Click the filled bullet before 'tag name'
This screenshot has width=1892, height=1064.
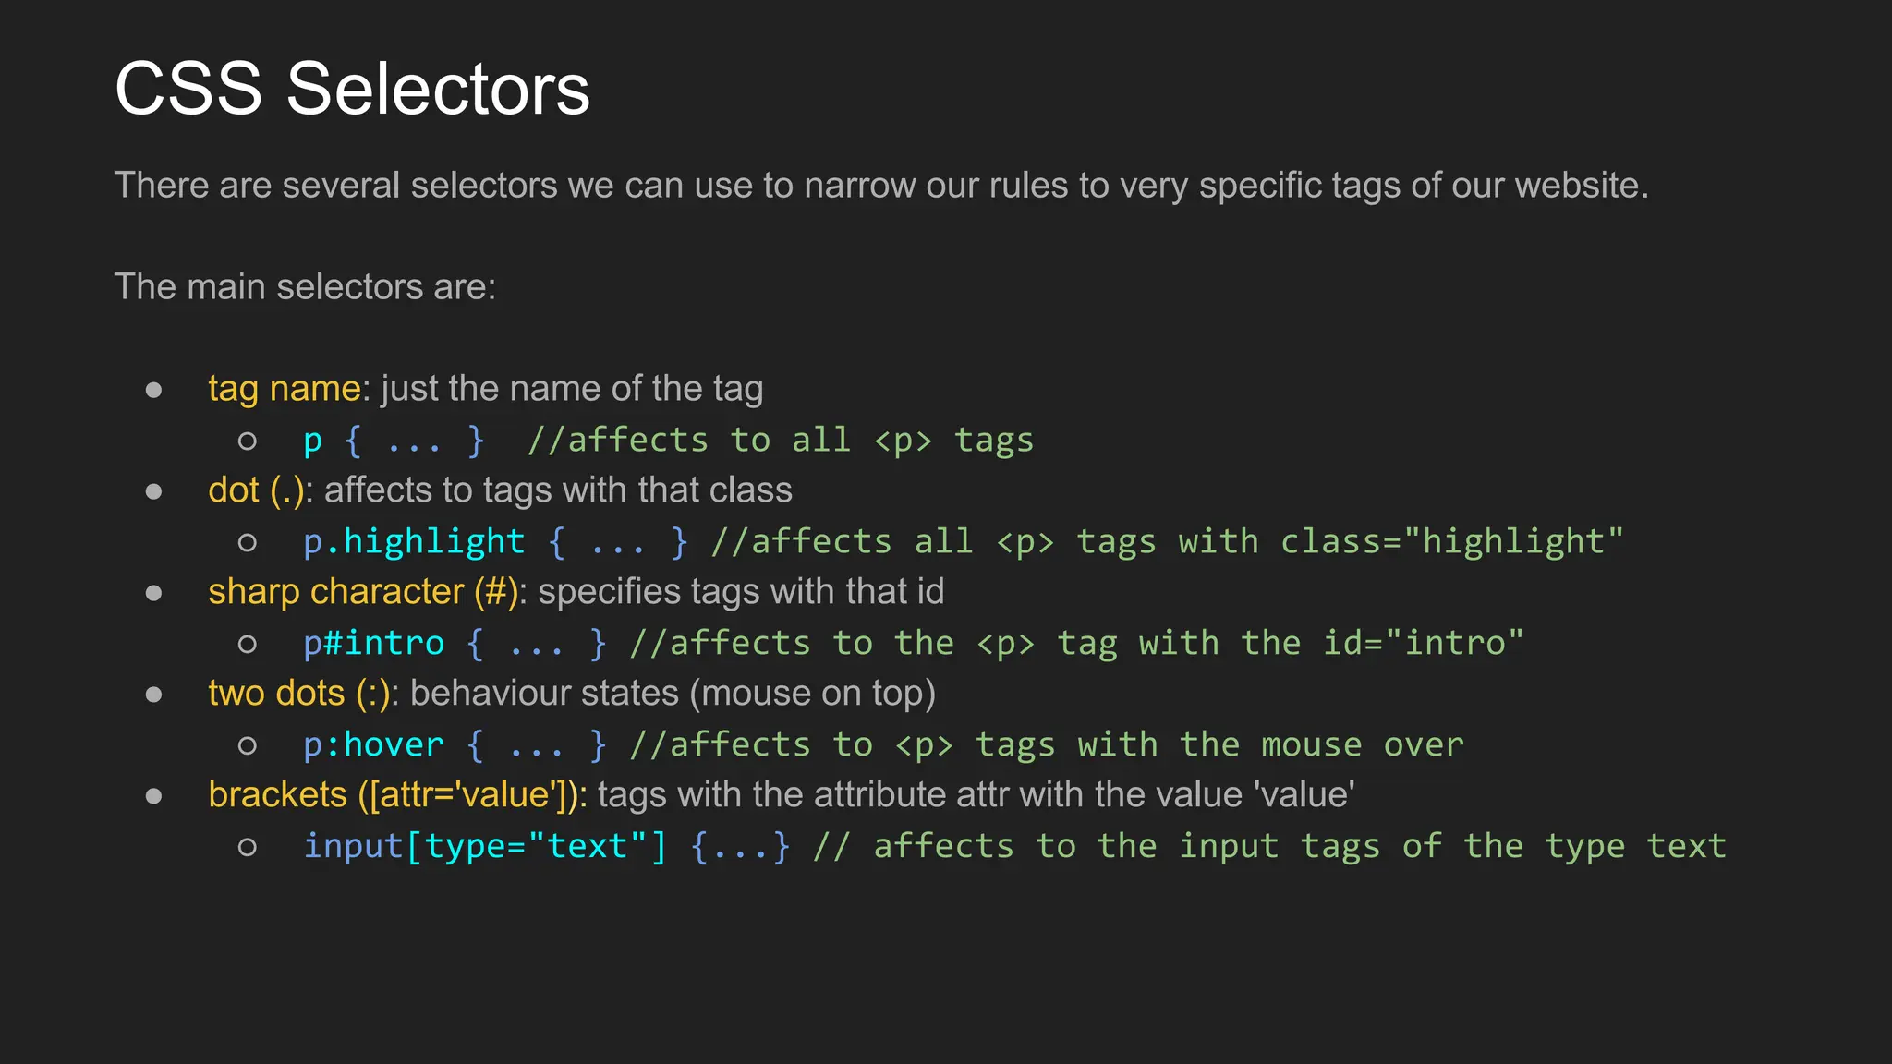pyautogui.click(x=154, y=391)
